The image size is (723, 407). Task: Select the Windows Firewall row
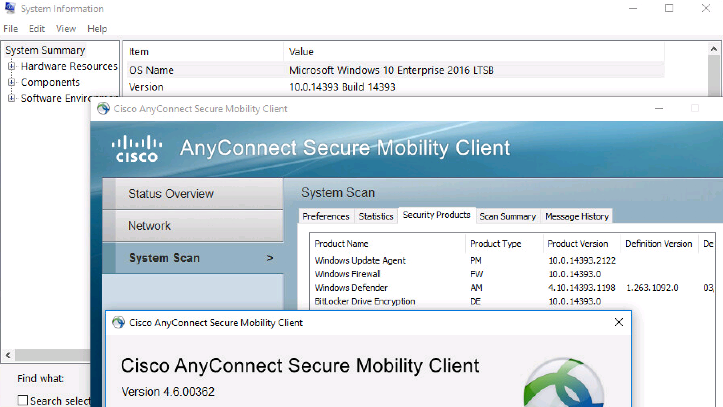coord(512,274)
